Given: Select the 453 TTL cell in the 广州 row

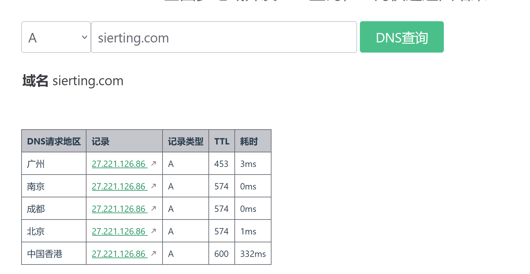Looking at the screenshot, I should click(221, 164).
